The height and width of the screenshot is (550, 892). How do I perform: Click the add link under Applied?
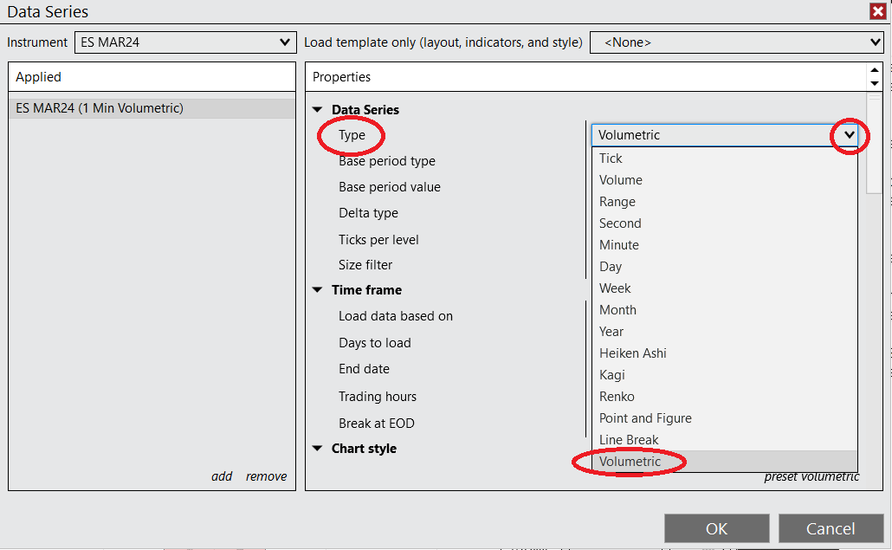tap(222, 476)
